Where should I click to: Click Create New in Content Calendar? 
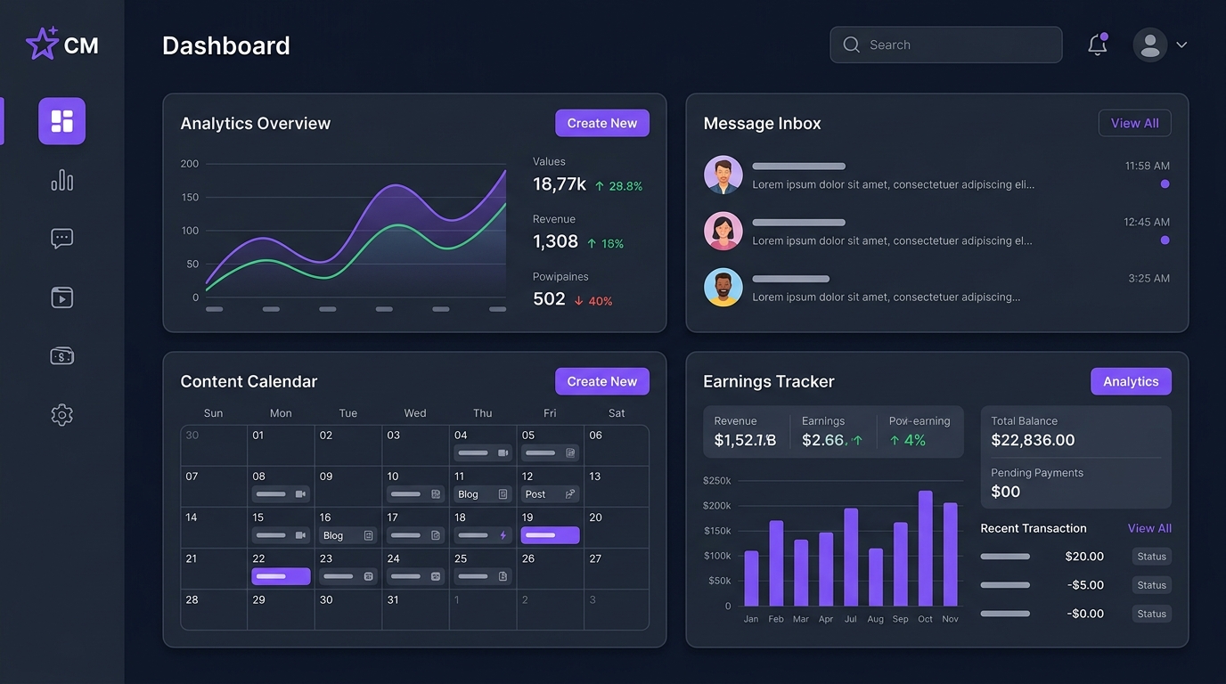(602, 381)
